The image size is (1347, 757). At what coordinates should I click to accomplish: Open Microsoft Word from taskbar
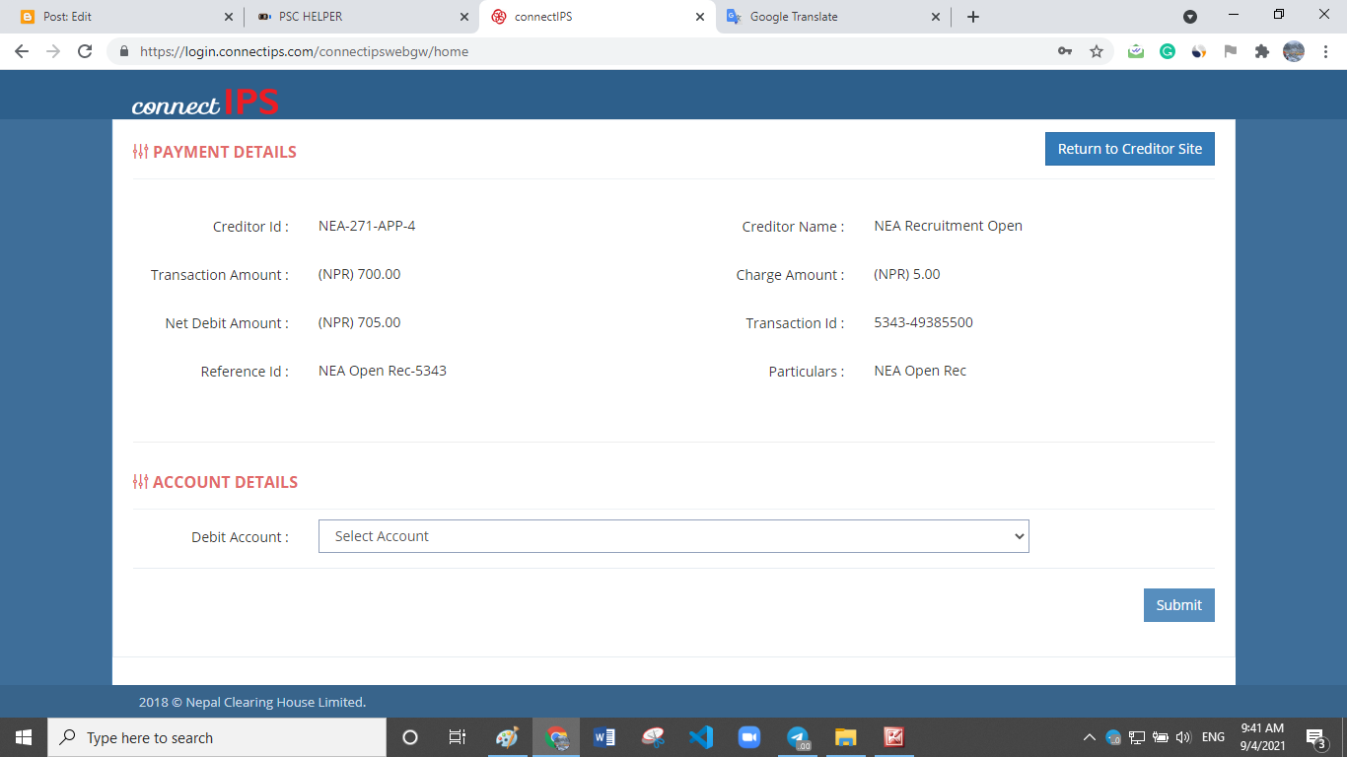[604, 737]
